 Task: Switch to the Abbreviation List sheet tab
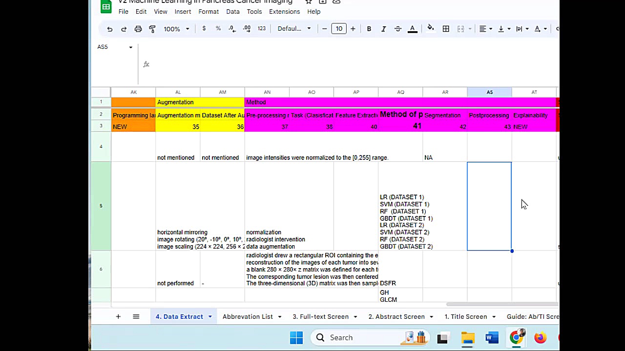[248, 317]
